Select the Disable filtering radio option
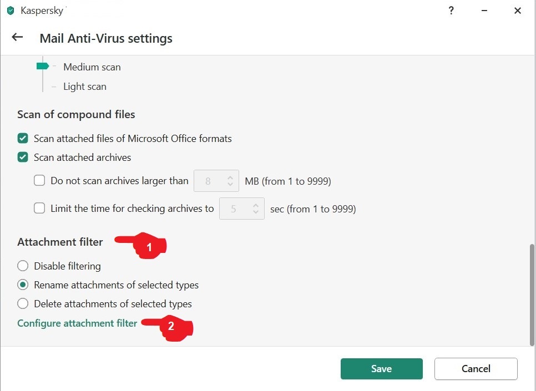This screenshot has width=536, height=391. [x=23, y=266]
